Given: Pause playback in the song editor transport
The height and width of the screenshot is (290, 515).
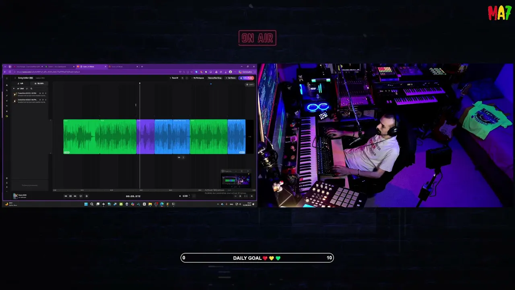Looking at the screenshot, I should pos(70,196).
